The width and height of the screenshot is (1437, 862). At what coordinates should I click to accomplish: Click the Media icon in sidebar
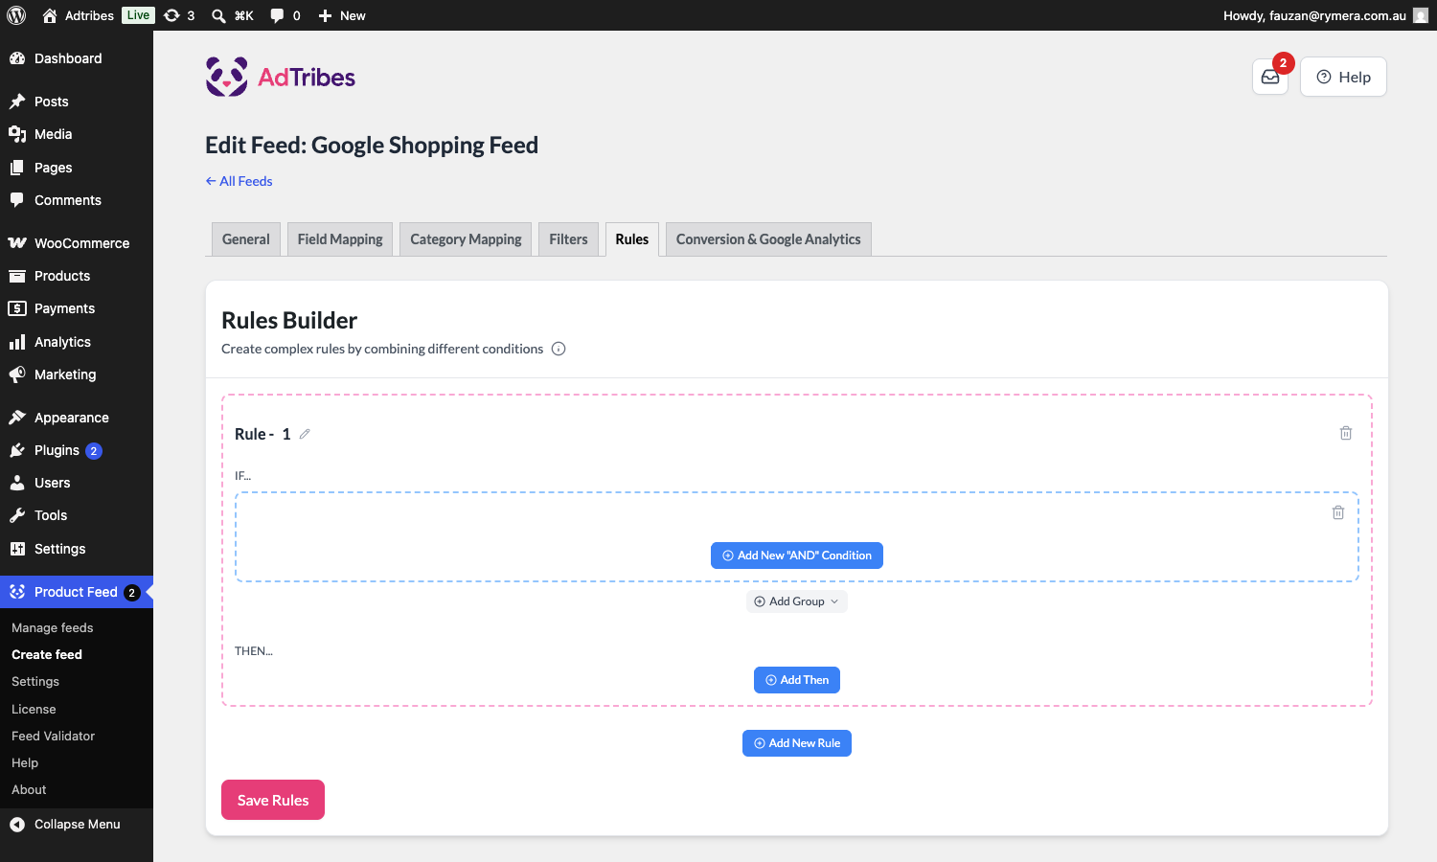[17, 134]
